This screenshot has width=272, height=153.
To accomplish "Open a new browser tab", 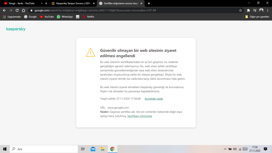I will click(x=149, y=3).
